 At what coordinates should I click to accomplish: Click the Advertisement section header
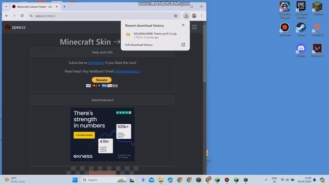coord(102,100)
